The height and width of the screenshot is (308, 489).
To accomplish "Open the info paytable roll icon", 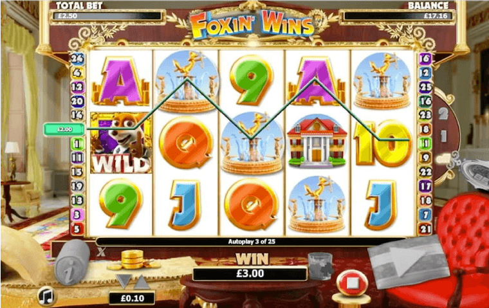I will tap(72, 262).
